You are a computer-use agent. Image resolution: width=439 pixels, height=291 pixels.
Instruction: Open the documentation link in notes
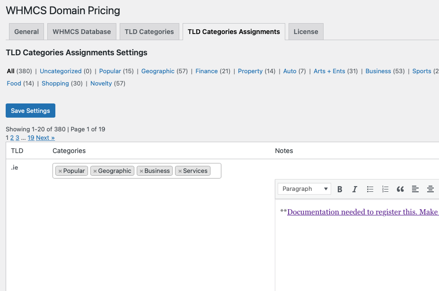point(363,212)
